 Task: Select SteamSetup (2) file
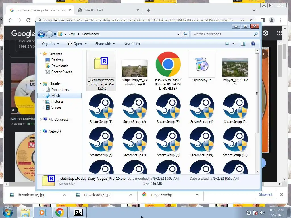pyautogui.click(x=135, y=108)
